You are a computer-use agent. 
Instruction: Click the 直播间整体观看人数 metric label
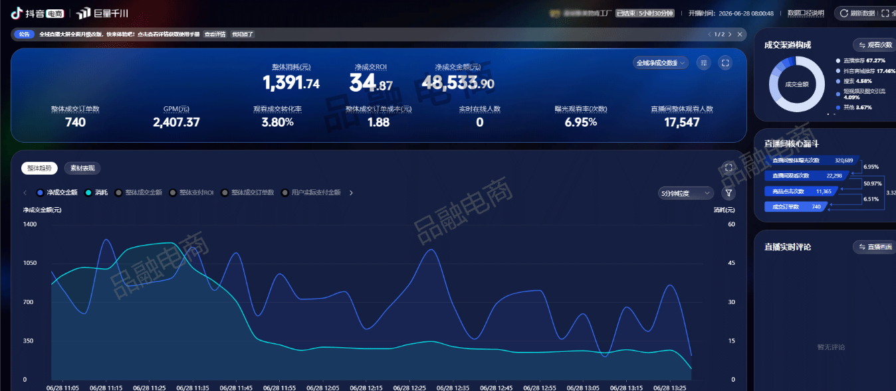(x=681, y=109)
